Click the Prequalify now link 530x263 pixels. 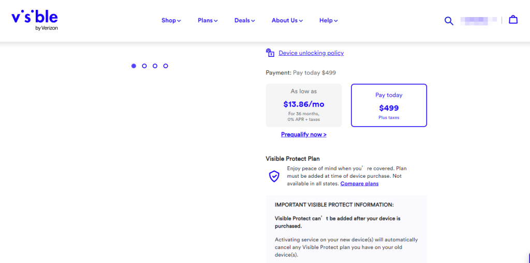303,134
